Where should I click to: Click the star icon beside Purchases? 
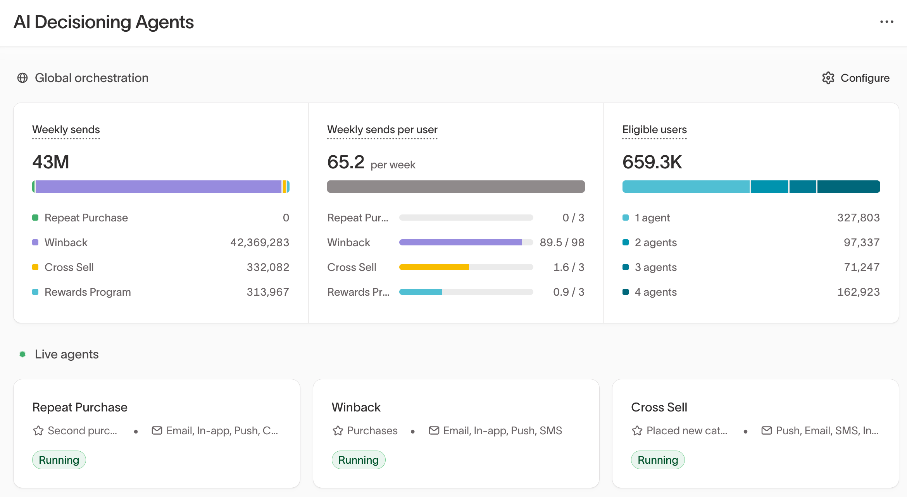[x=338, y=430]
